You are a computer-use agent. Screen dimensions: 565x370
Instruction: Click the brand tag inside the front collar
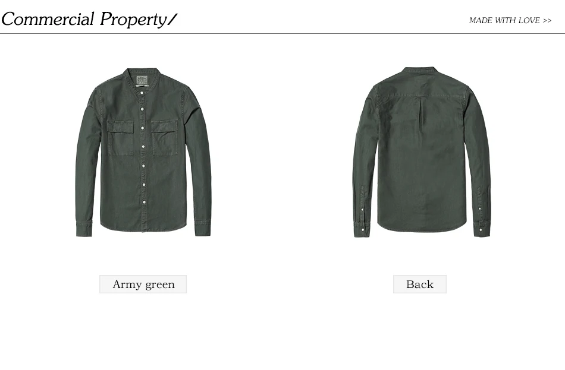[142, 81]
